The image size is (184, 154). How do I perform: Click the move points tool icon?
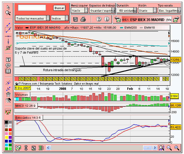[8, 89]
